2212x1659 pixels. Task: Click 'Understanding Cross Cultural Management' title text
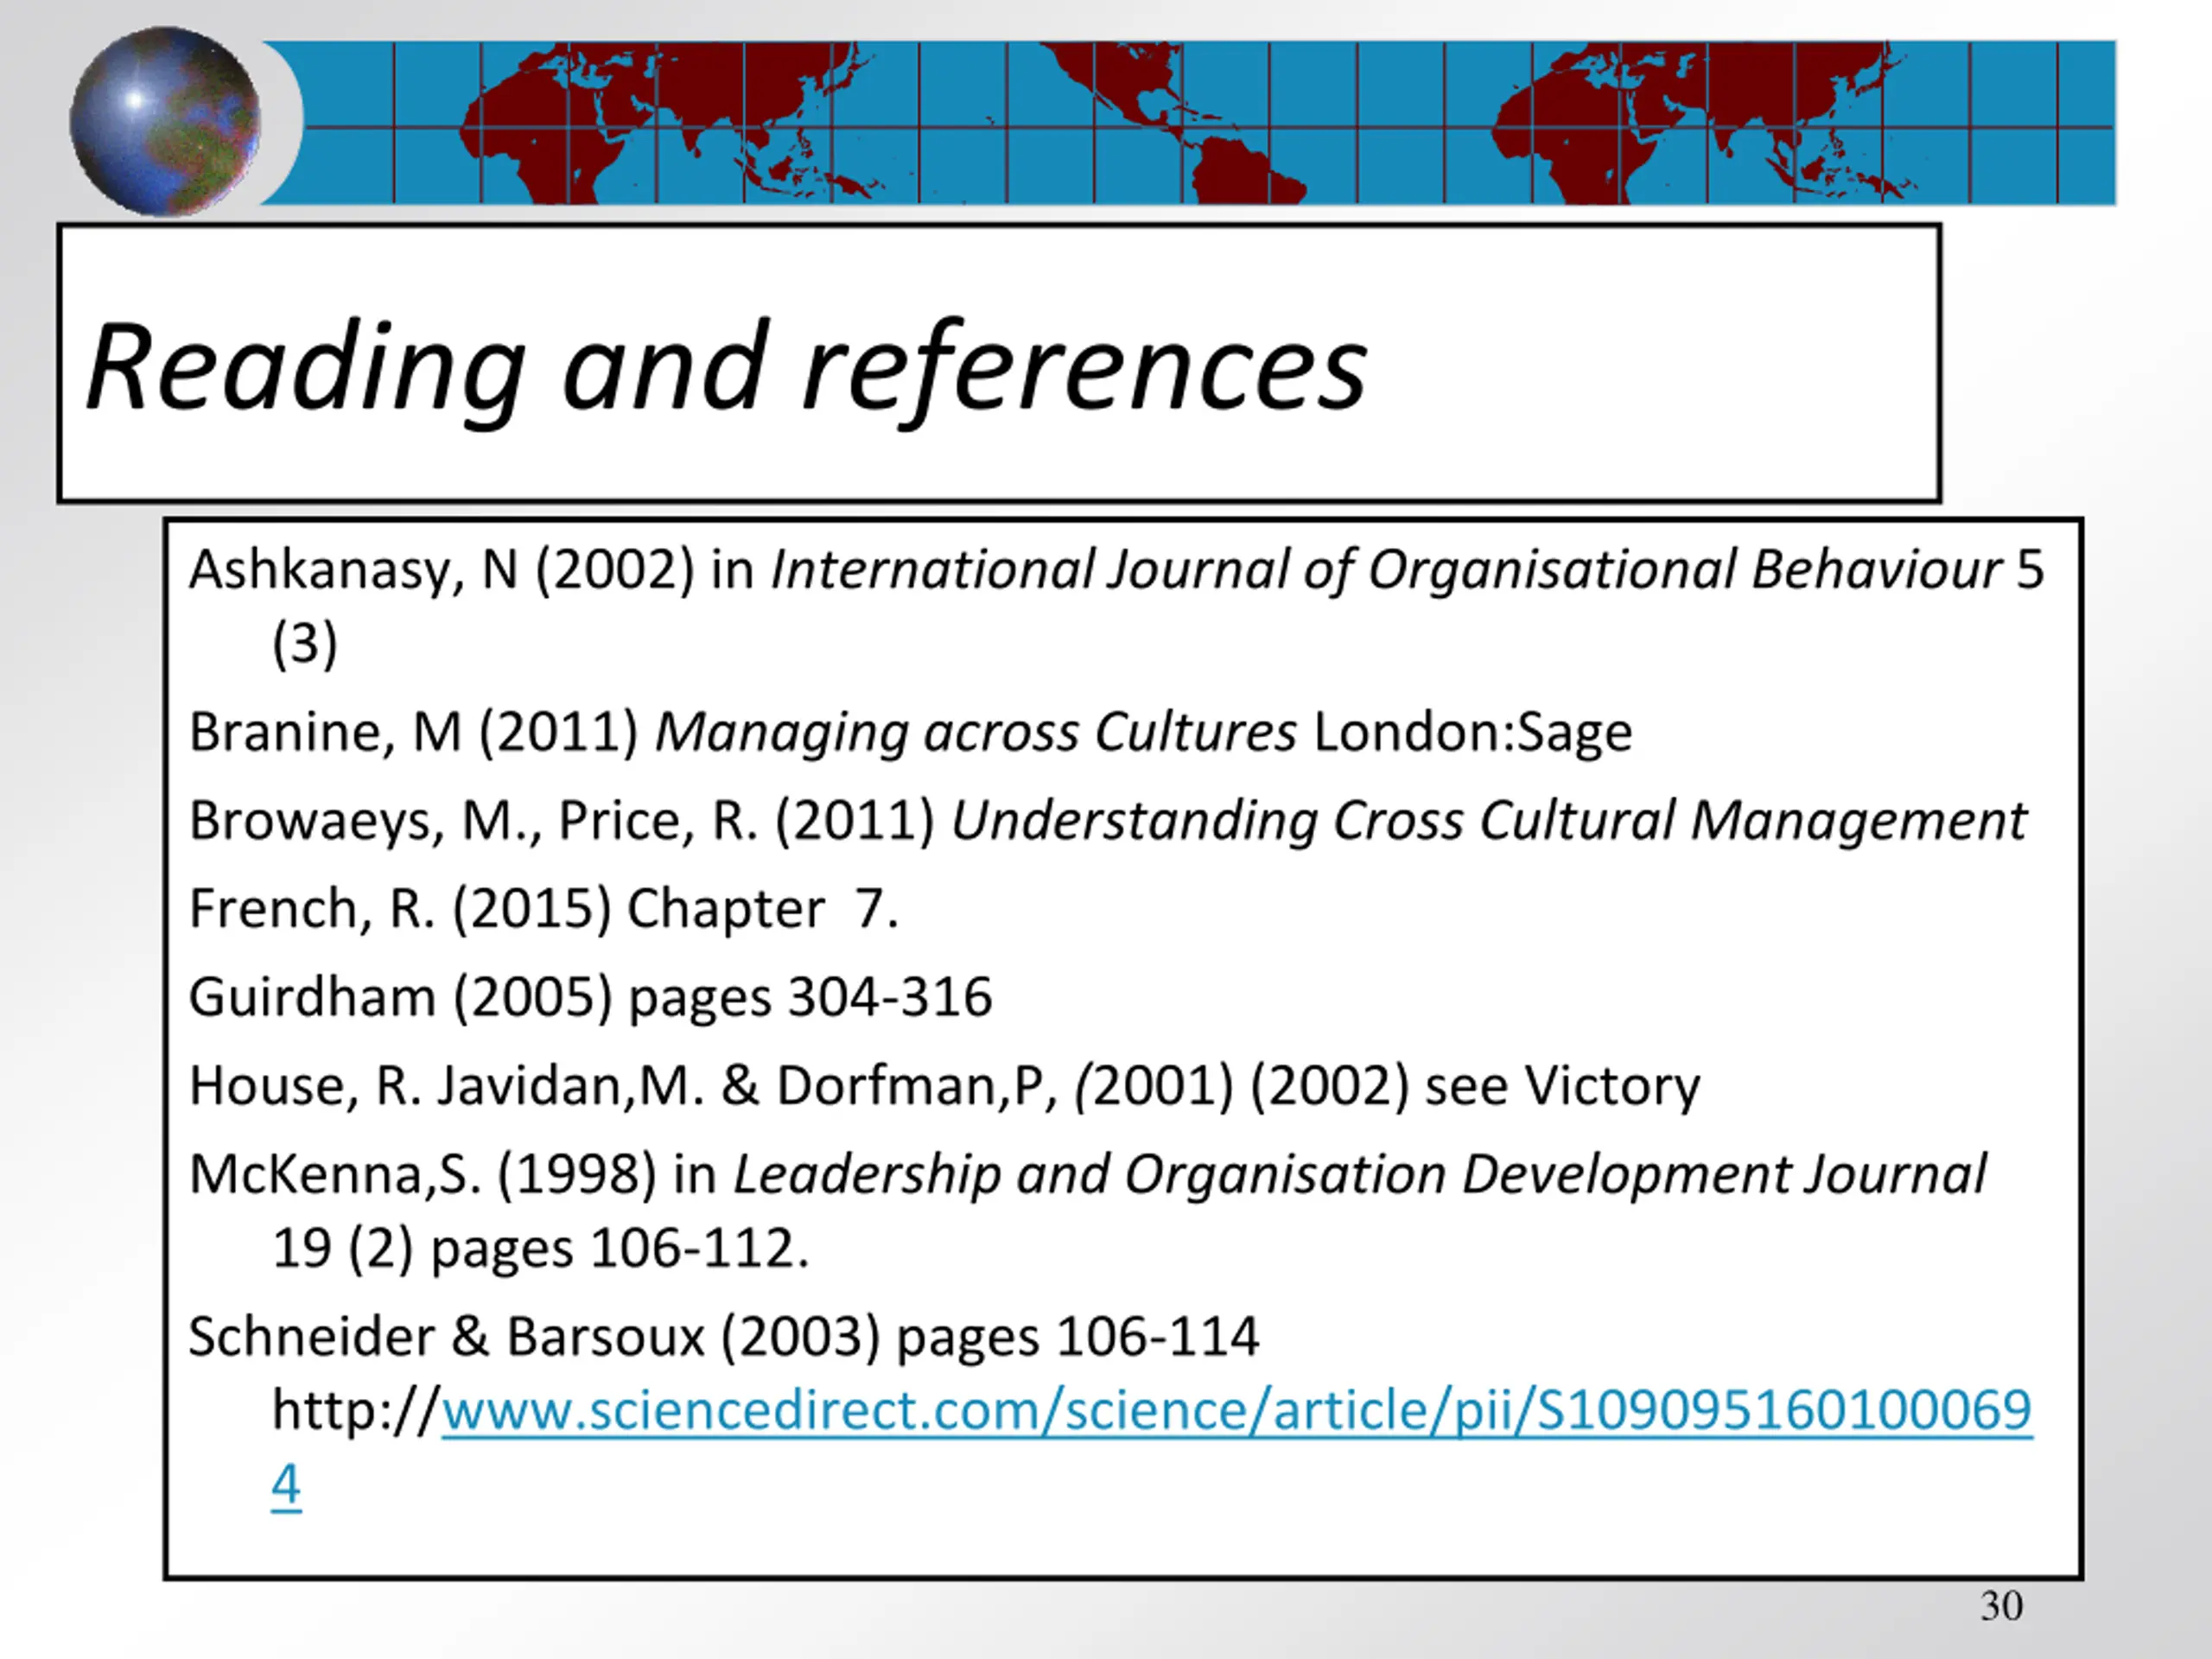(1487, 821)
